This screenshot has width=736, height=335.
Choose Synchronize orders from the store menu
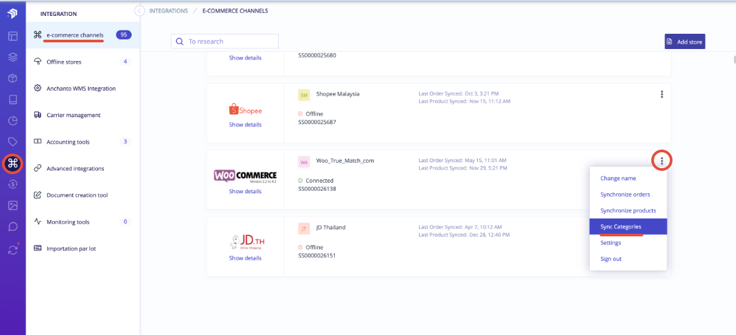(x=628, y=195)
